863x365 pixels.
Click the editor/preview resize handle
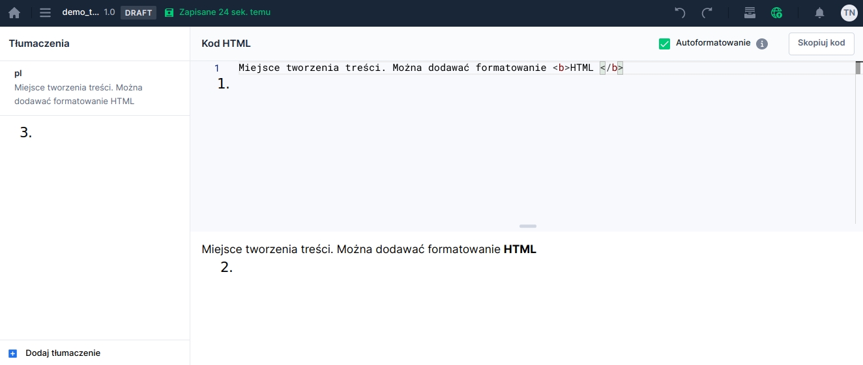[x=527, y=226]
